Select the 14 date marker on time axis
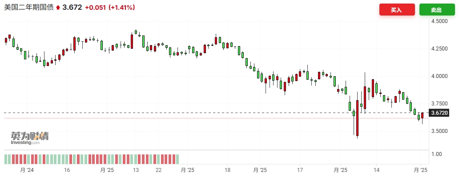Viewport: 459px width, 183px height. [376, 170]
